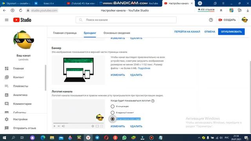Click the studio.youtube.com address bar
The height and width of the screenshot is (141, 251).
[44, 11]
